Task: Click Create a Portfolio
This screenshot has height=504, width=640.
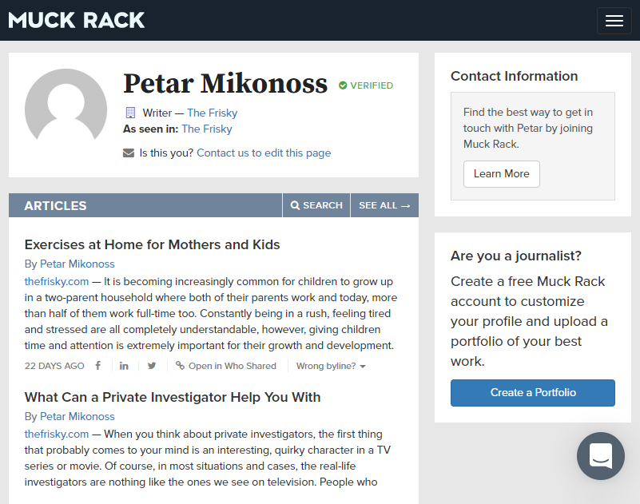Action: (533, 392)
